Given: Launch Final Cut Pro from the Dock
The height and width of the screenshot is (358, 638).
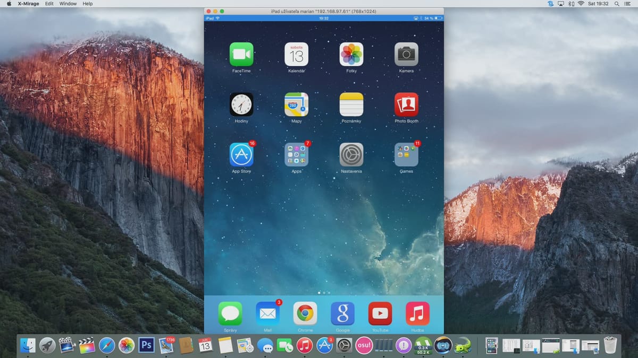Looking at the screenshot, I should [87, 346].
